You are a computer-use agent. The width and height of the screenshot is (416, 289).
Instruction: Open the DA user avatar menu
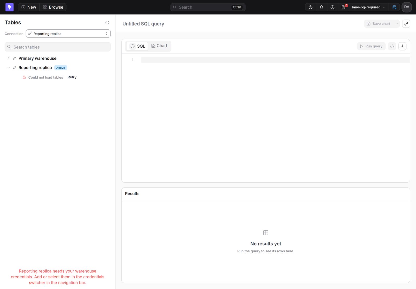[407, 7]
